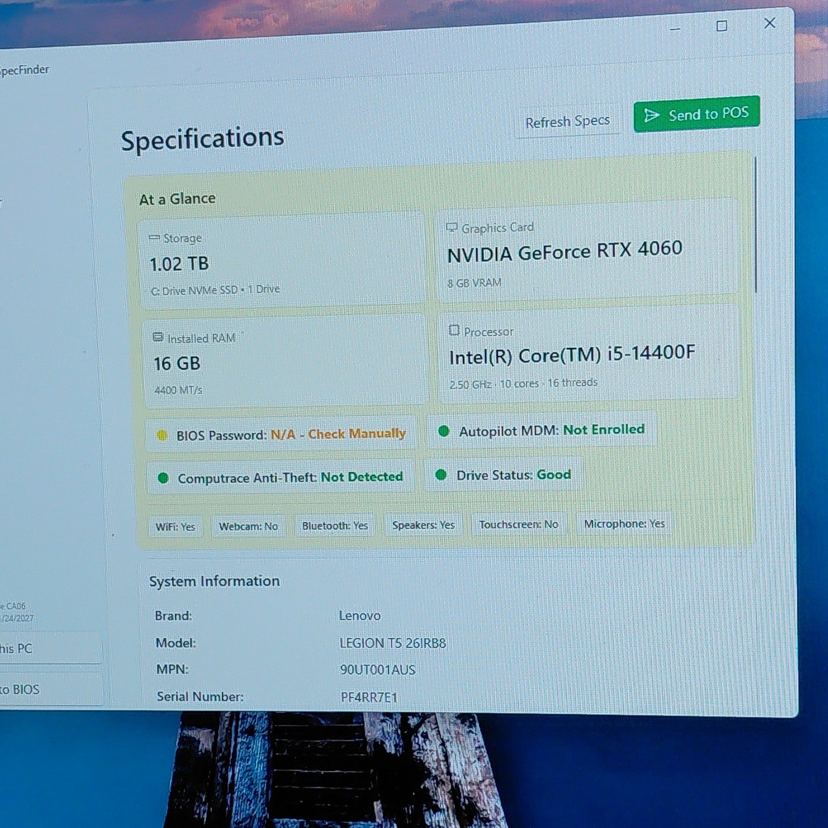Viewport: 828px width, 828px height.
Task: Click the green dot beside Autopilot MDM
Action: pyautogui.click(x=443, y=431)
